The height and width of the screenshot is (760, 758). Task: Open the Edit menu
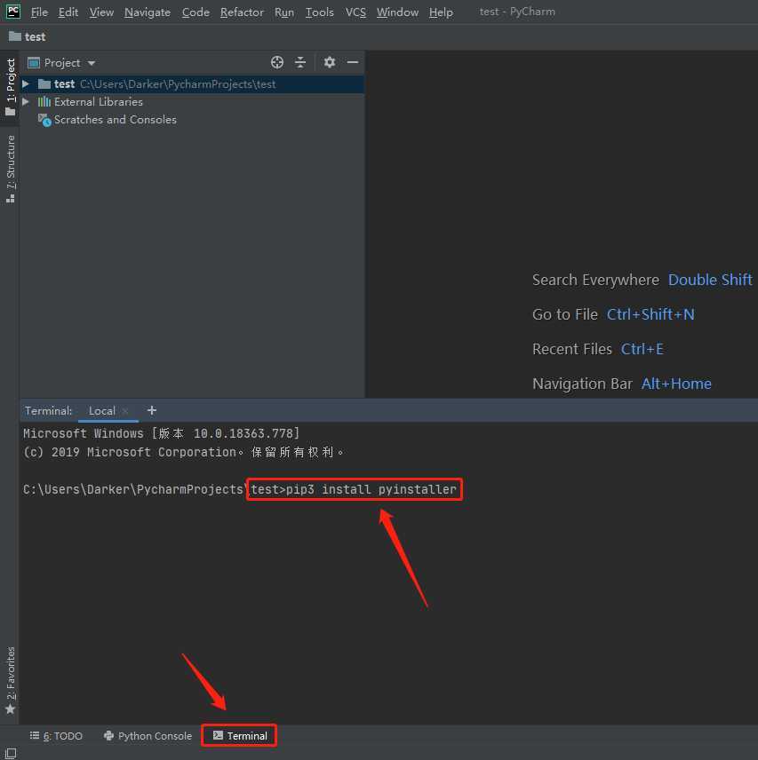(68, 12)
